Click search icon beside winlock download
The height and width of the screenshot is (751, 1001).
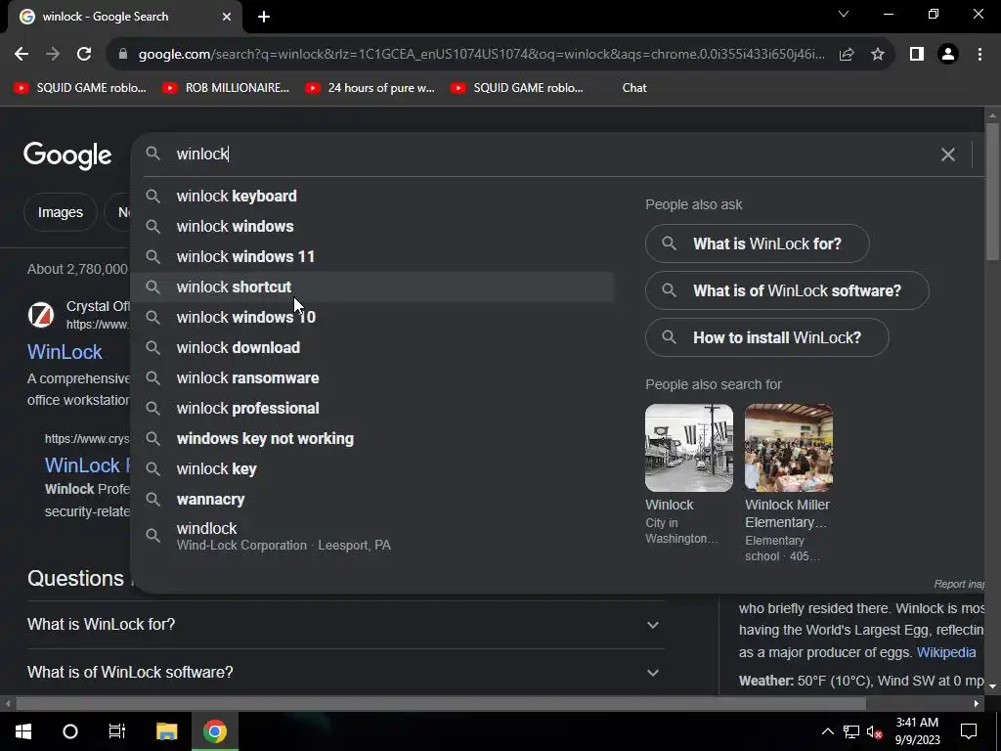(152, 347)
